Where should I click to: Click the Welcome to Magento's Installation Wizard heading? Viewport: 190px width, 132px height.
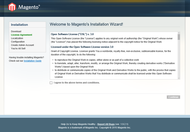point(86,24)
